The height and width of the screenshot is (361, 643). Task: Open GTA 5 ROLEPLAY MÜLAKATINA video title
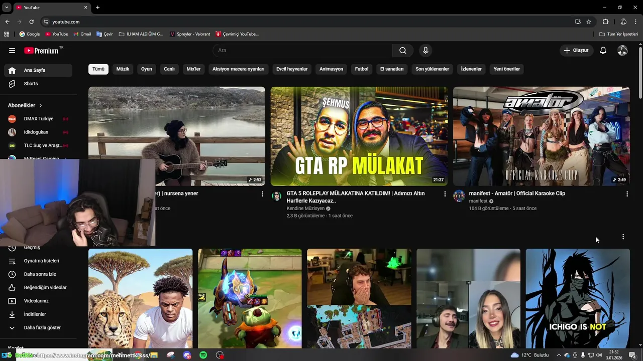tap(356, 197)
